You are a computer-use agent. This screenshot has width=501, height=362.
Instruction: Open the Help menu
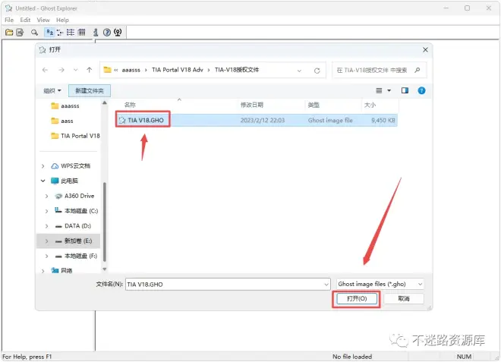click(x=62, y=20)
